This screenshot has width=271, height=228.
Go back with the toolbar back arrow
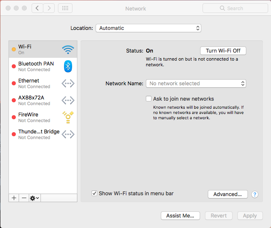[37, 8]
